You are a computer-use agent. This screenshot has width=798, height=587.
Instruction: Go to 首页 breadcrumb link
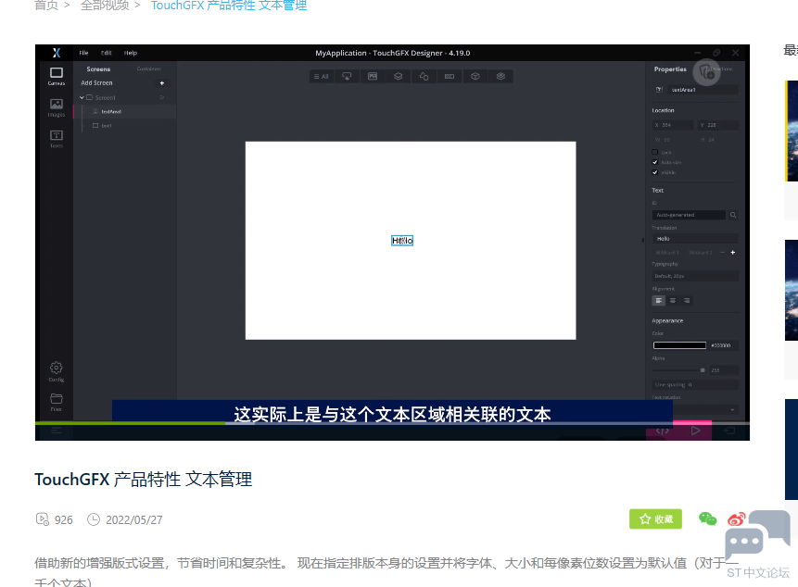tap(45, 6)
